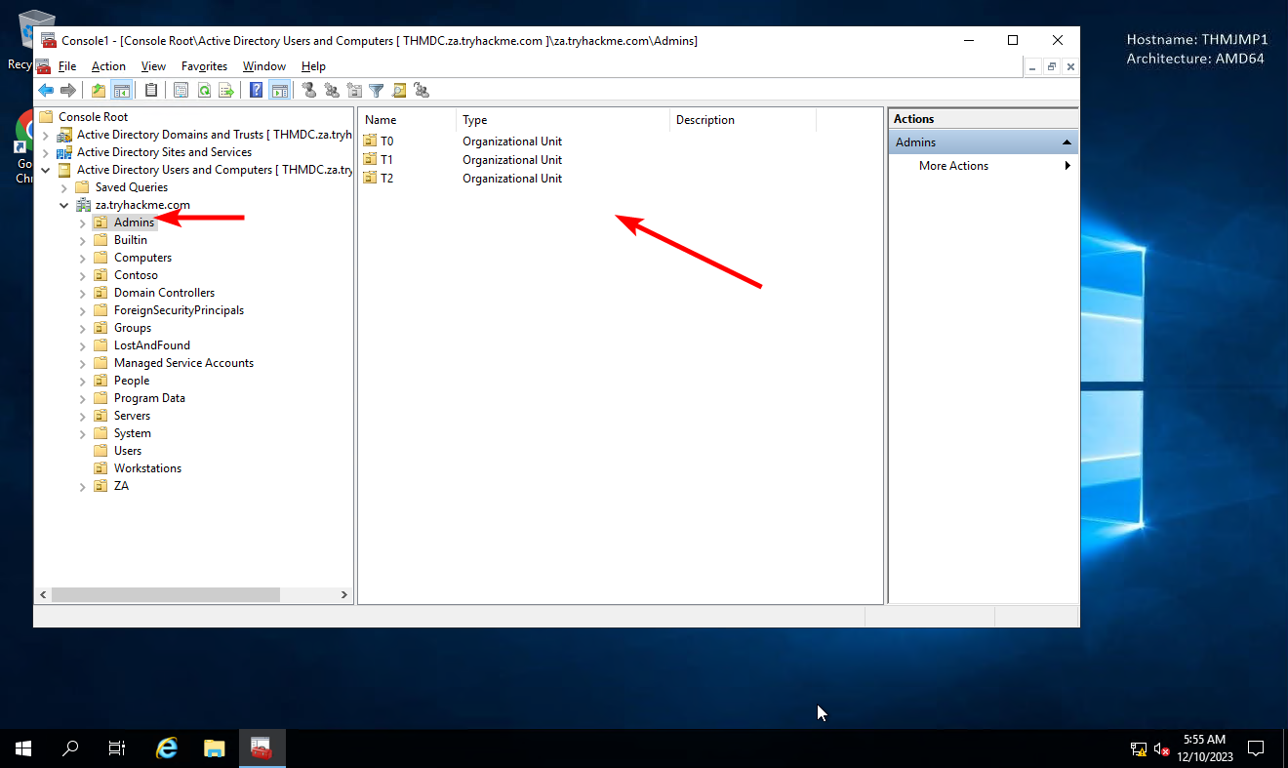
Task: Toggle Show/Hide Action Pane toolbar button
Action: (279, 90)
